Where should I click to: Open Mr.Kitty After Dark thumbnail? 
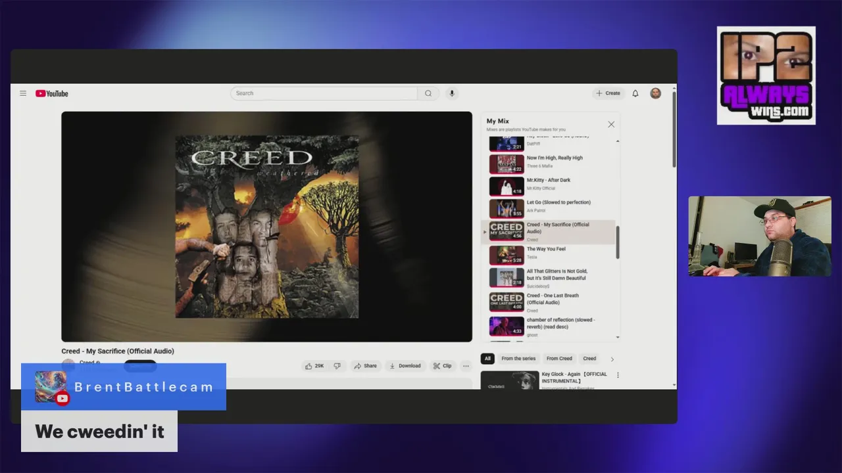507,186
